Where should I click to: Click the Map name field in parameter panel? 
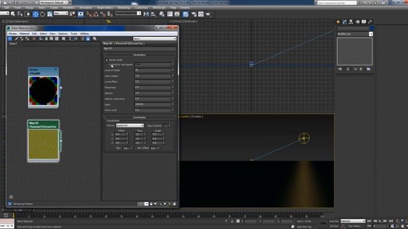point(139,48)
